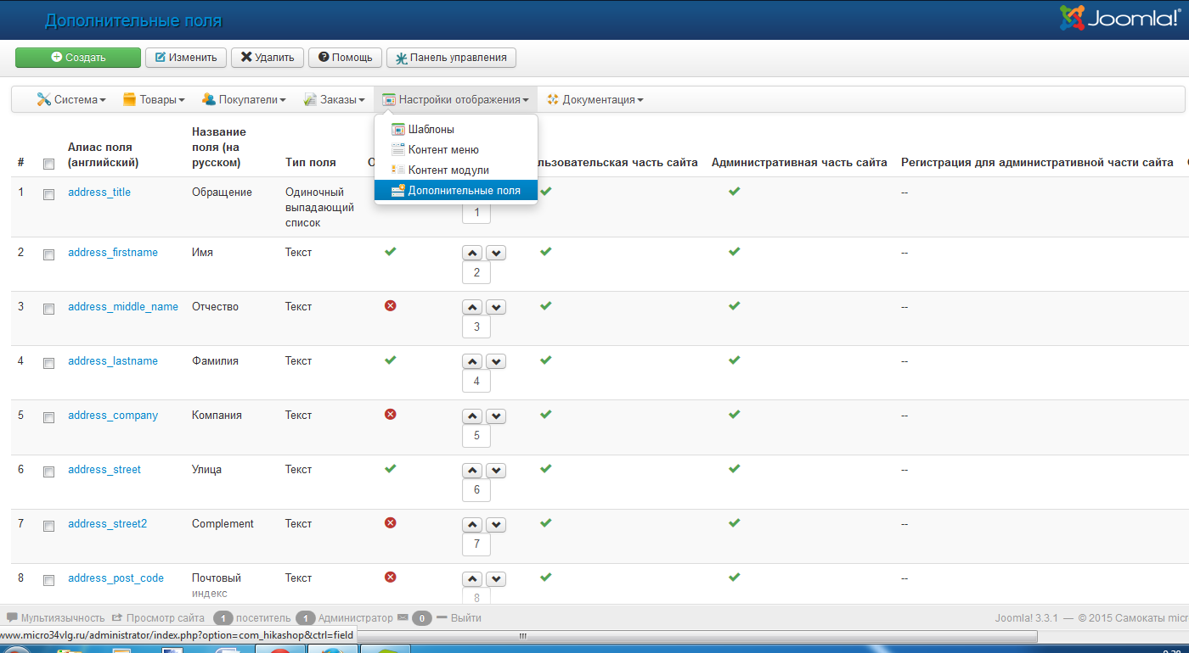The height and width of the screenshot is (653, 1189).
Task: Expand the Товары menu
Action: click(154, 99)
